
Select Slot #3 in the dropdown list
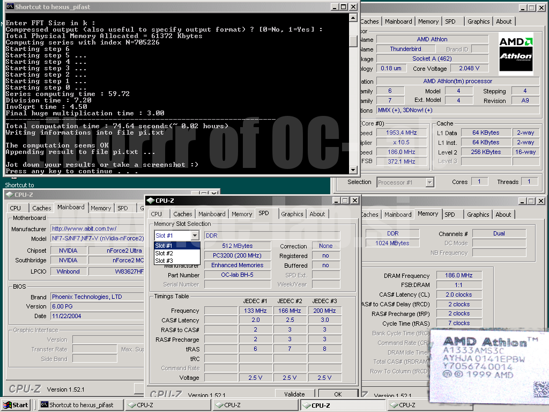pos(177,261)
